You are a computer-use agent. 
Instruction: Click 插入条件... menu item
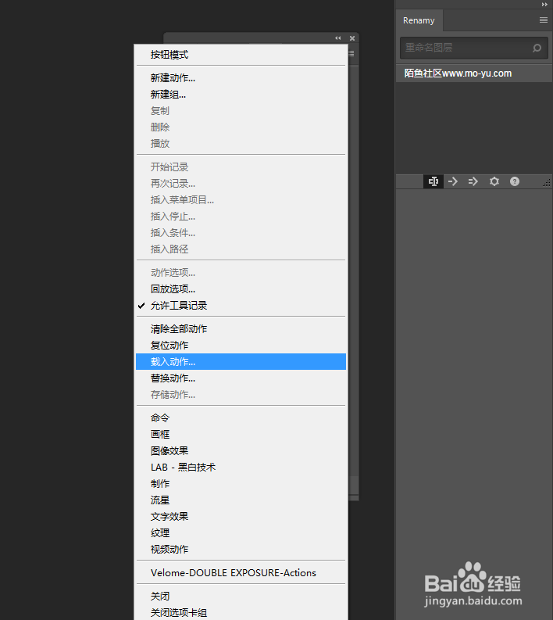click(x=241, y=233)
